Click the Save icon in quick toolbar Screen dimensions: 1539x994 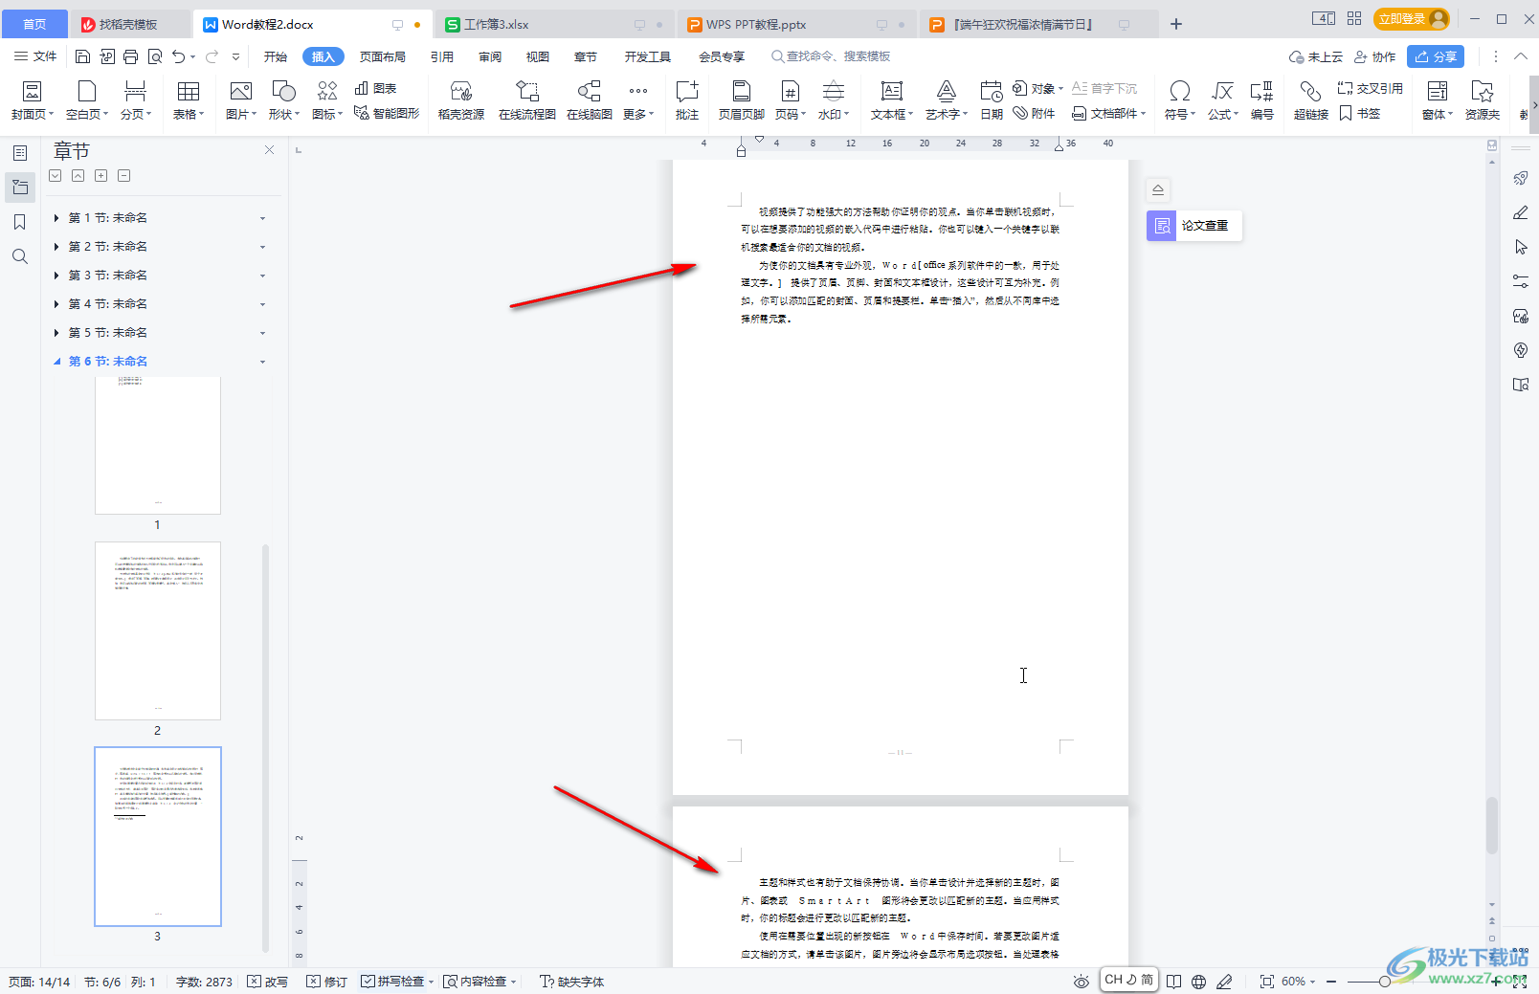[x=83, y=56]
